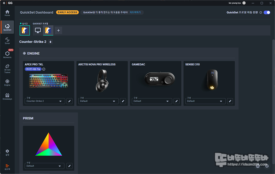Open the feedback icon at sidebar bottom
This screenshot has height=174, width=275.
tap(7, 167)
